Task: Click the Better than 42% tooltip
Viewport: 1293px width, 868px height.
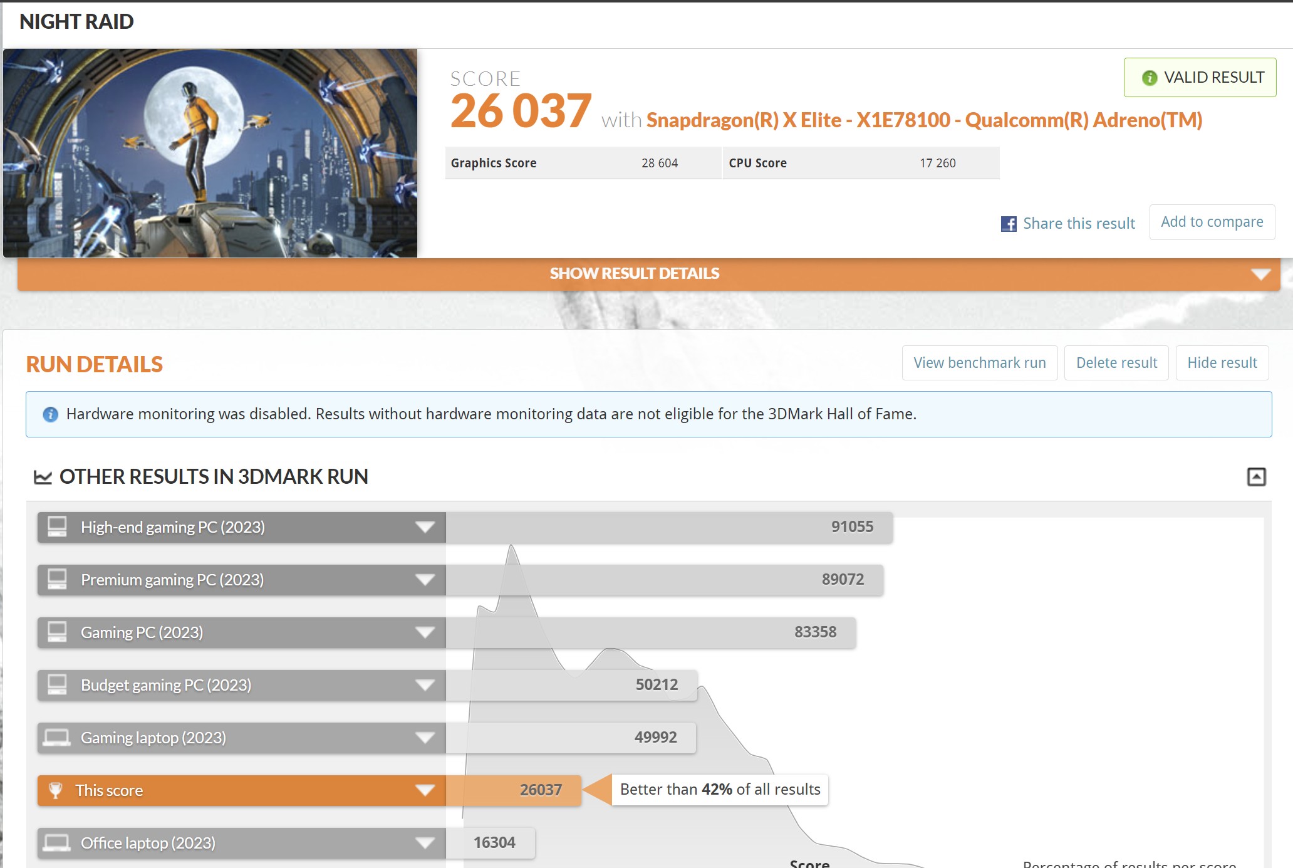Action: [720, 790]
